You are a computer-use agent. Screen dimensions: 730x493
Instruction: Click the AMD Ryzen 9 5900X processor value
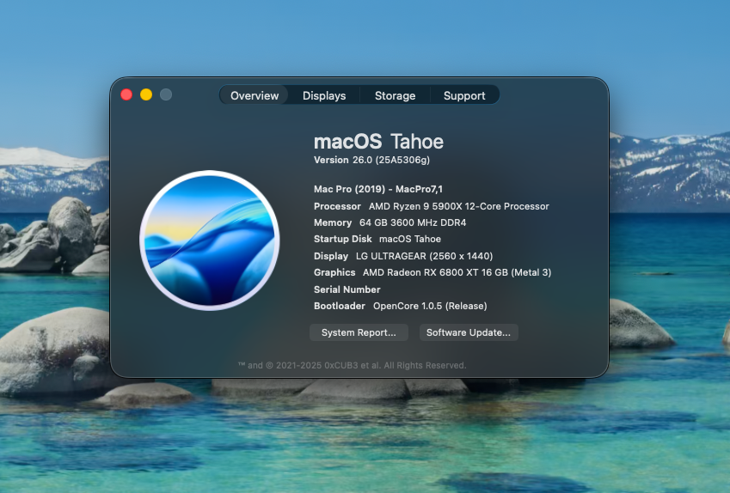pyautogui.click(x=458, y=206)
